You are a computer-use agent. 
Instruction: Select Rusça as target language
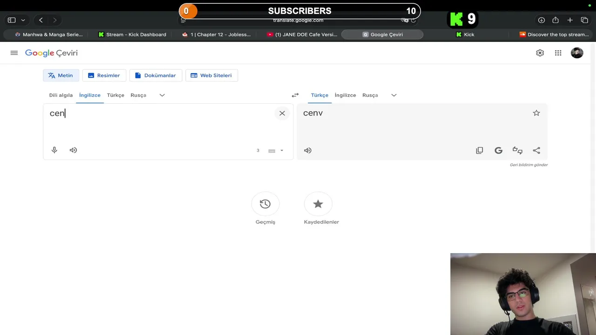tap(370, 95)
